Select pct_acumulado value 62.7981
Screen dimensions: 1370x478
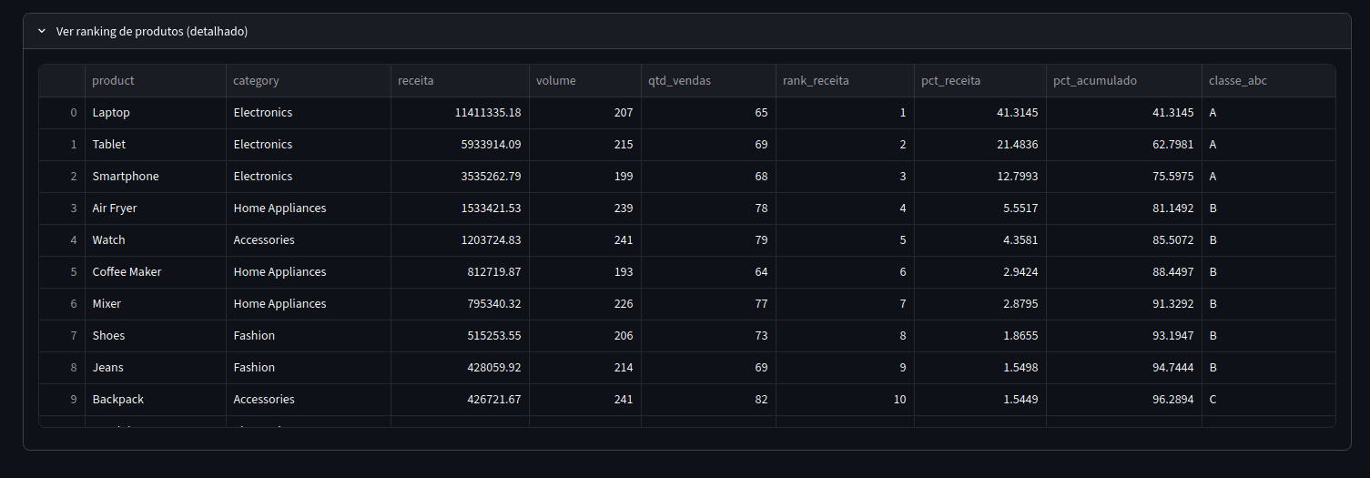pyautogui.click(x=1124, y=145)
